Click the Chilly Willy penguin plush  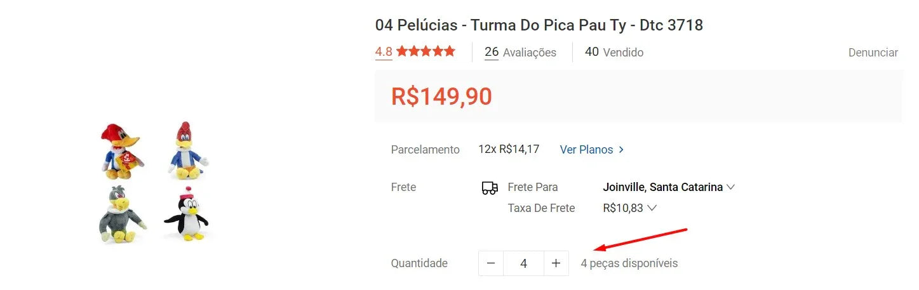pos(186,214)
